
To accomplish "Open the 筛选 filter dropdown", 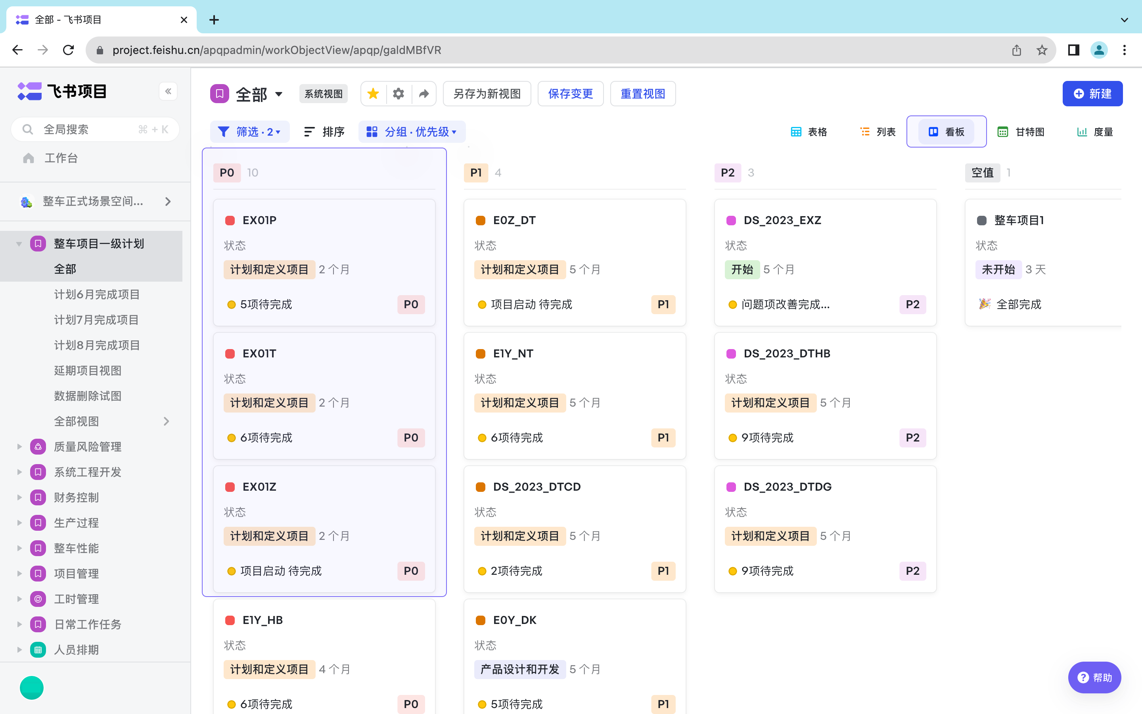I will coord(249,132).
